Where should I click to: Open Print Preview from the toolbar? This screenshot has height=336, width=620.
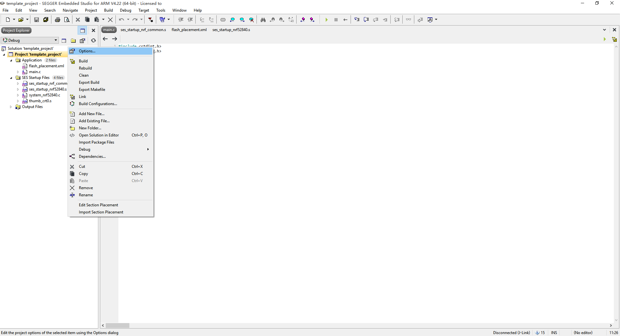[67, 19]
